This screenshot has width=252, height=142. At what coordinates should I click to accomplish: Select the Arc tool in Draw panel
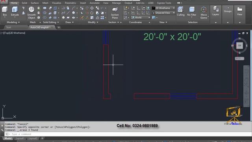coord(74,8)
